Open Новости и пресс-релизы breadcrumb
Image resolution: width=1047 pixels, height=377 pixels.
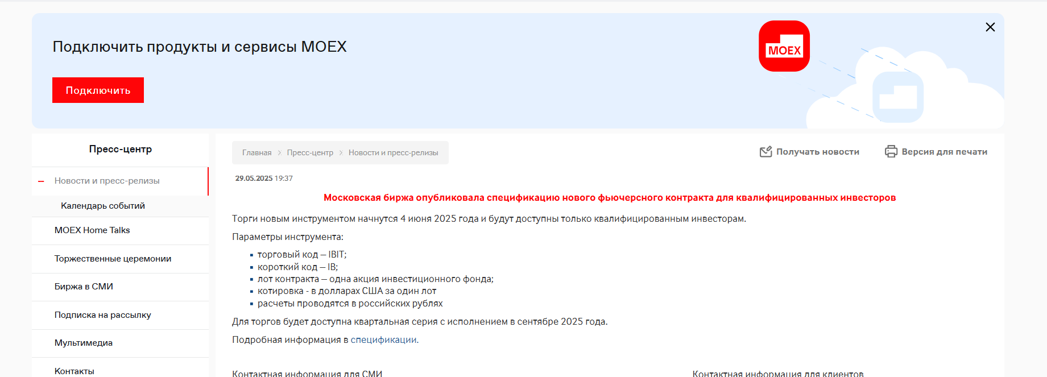pyautogui.click(x=394, y=153)
